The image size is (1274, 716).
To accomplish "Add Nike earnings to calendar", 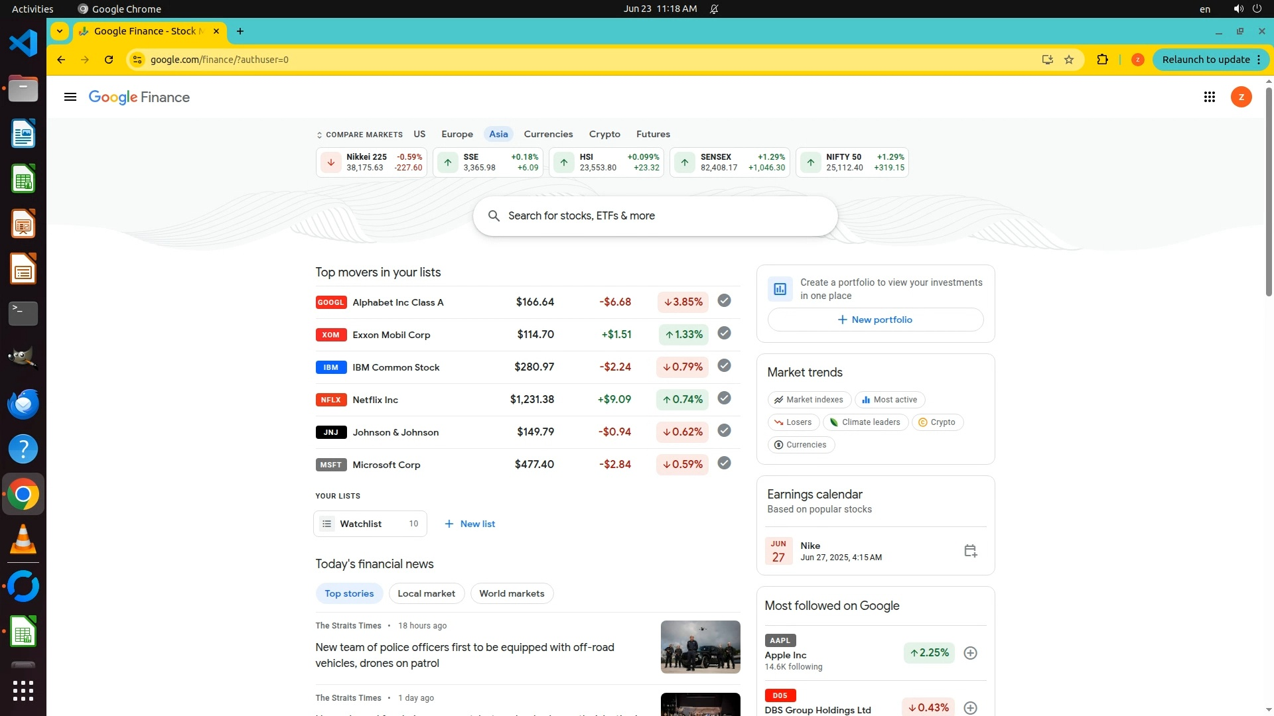I will tap(970, 551).
